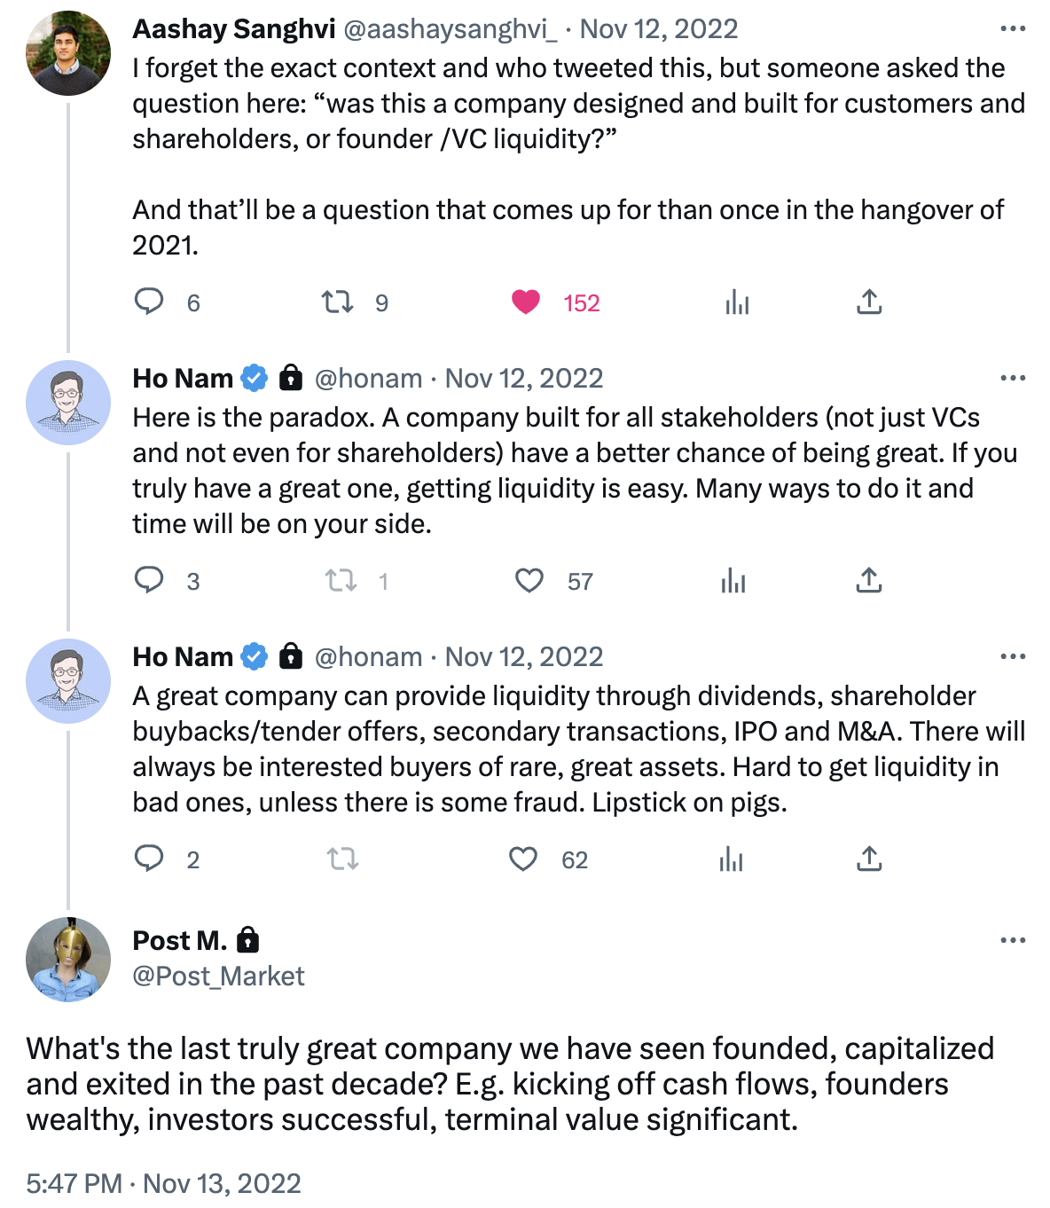Screen dimensions: 1050x1208
Task: Open more options on Ho Nam's dividends tweet
Action: coord(1012,657)
